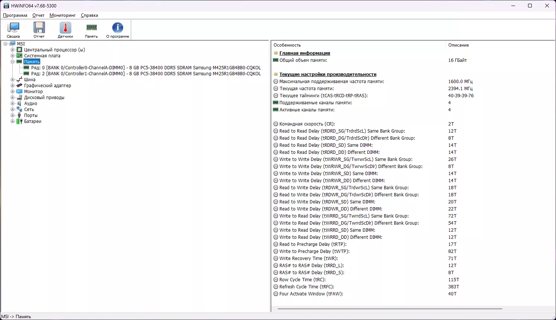Click the Аудио speaker icon in the tree
Viewport: 556px width, 320px height.
pos(19,104)
